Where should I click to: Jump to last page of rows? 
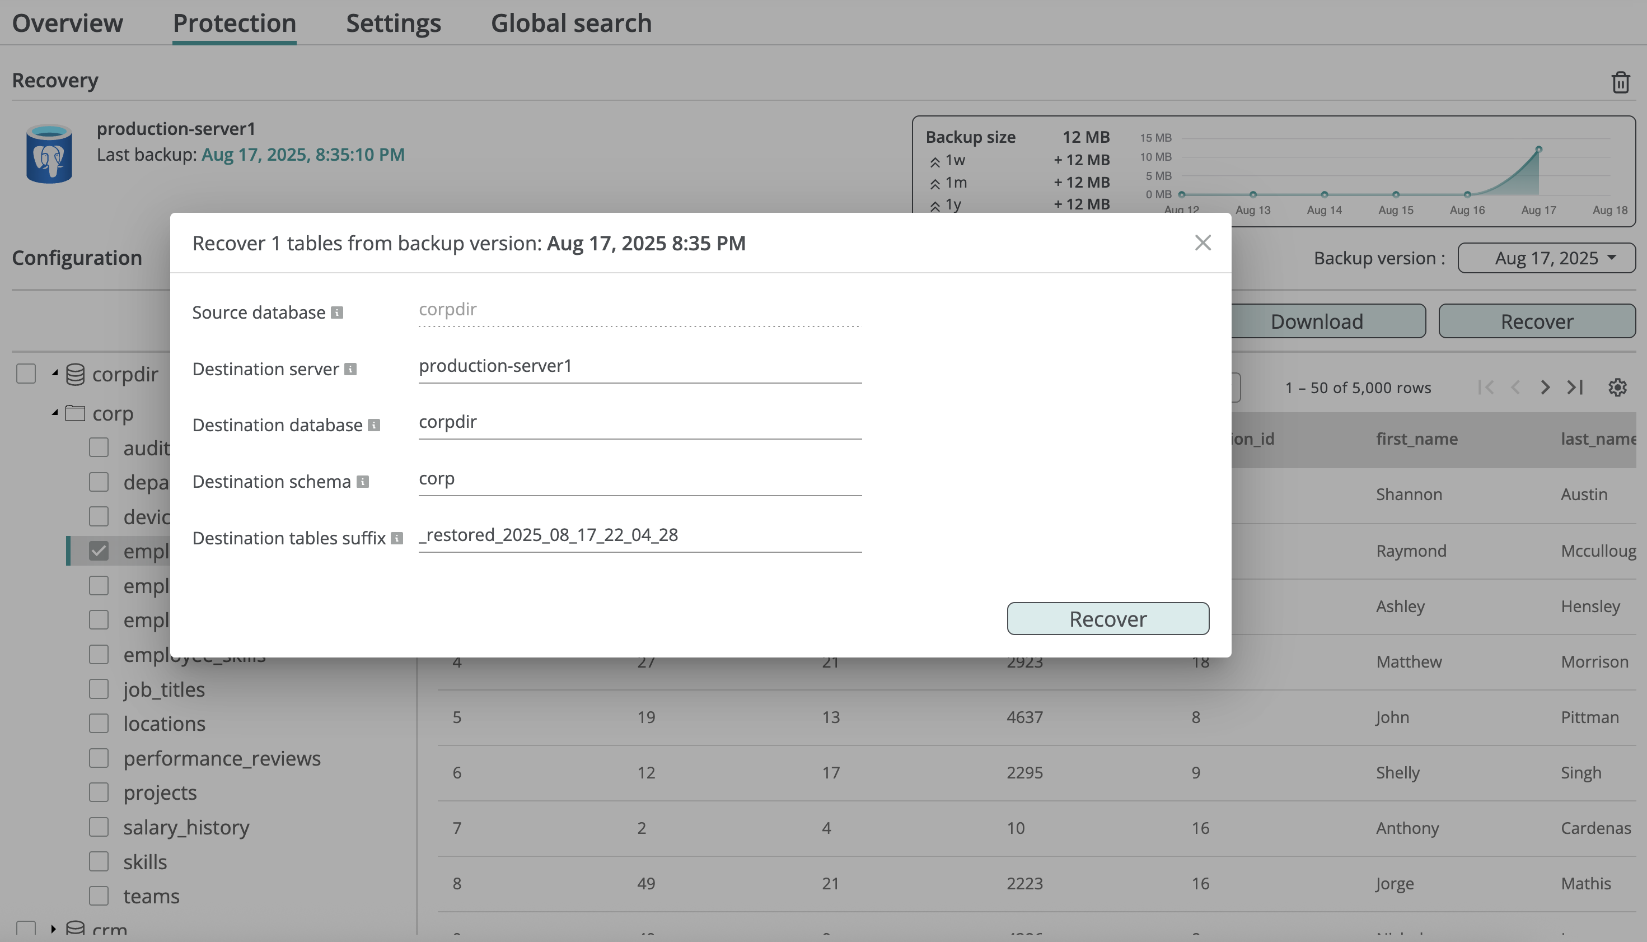[1575, 387]
